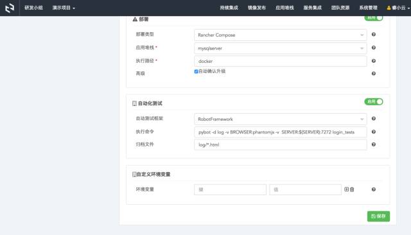This screenshot has width=411, height=235.
Task: Open the 睿小云 user menu
Action: click(398, 8)
